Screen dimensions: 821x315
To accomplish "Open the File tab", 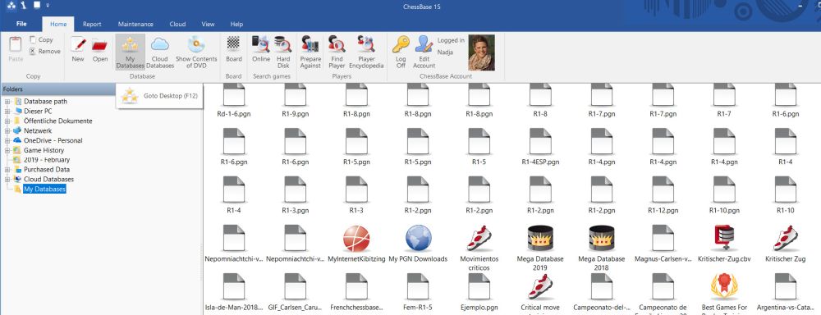I will click(x=21, y=24).
